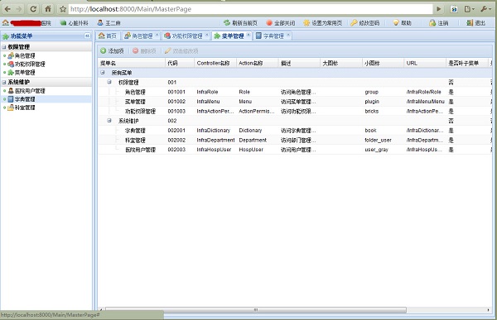Collapse the 权限管理 row in grid
The width and height of the screenshot is (497, 320).
click(109, 82)
